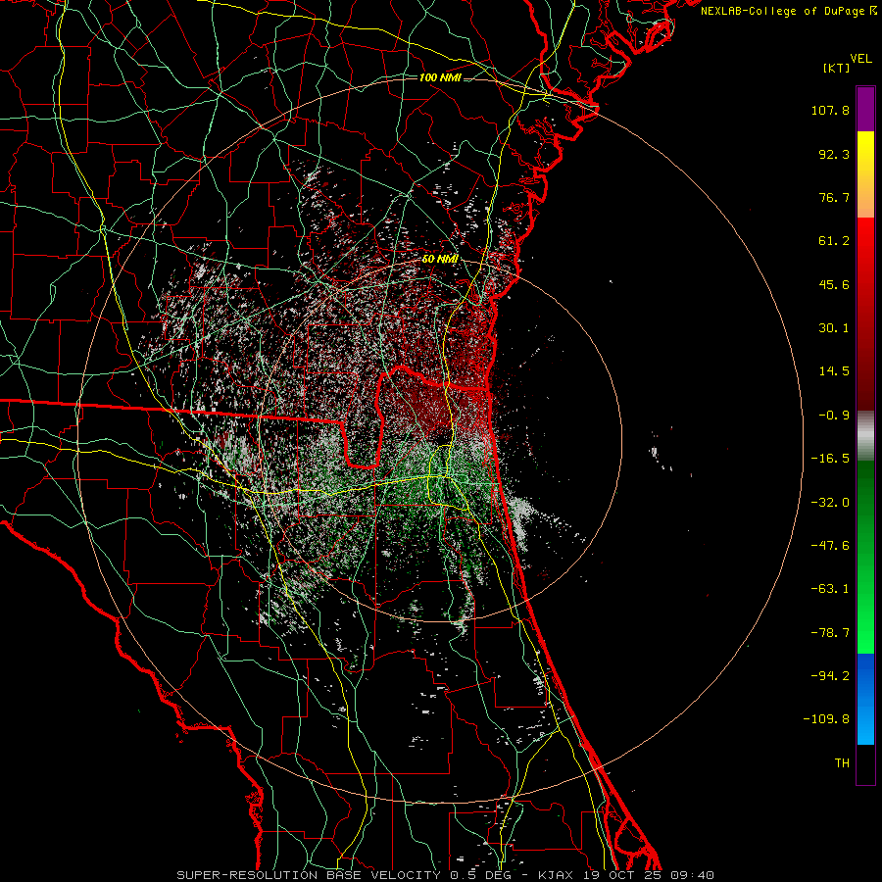Select the 61.2 legend value
The image size is (882, 882).
tap(834, 241)
